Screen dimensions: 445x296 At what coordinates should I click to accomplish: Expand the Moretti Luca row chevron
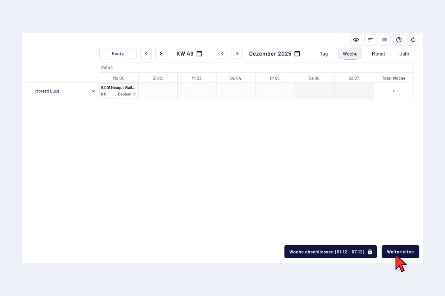93,91
